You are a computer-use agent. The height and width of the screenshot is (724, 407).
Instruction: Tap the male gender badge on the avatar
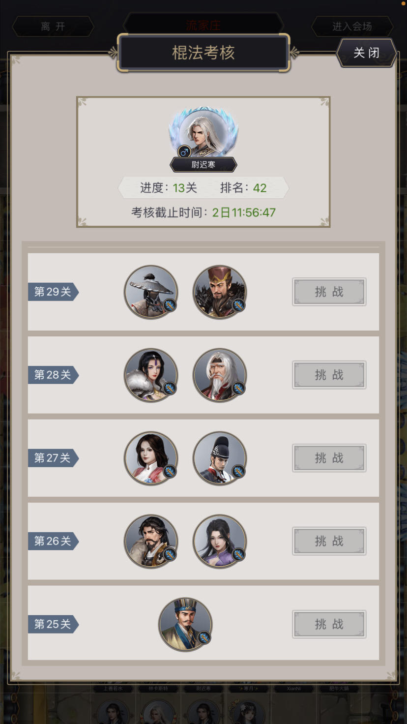click(x=184, y=151)
